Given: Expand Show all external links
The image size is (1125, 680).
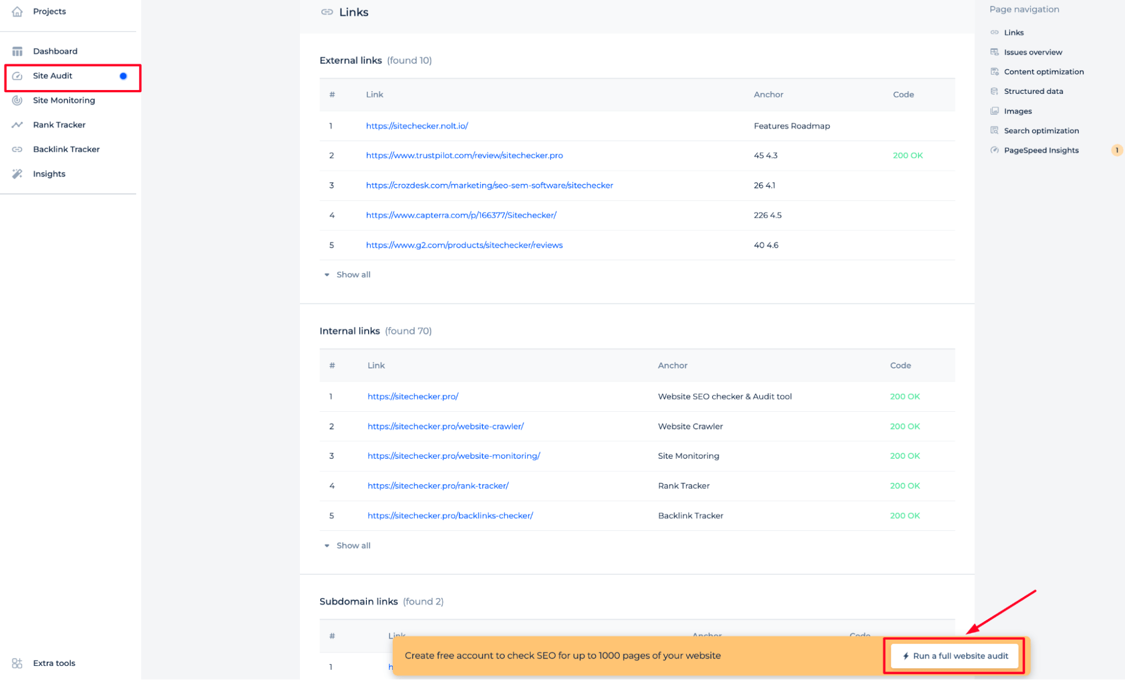Looking at the screenshot, I should tap(352, 274).
